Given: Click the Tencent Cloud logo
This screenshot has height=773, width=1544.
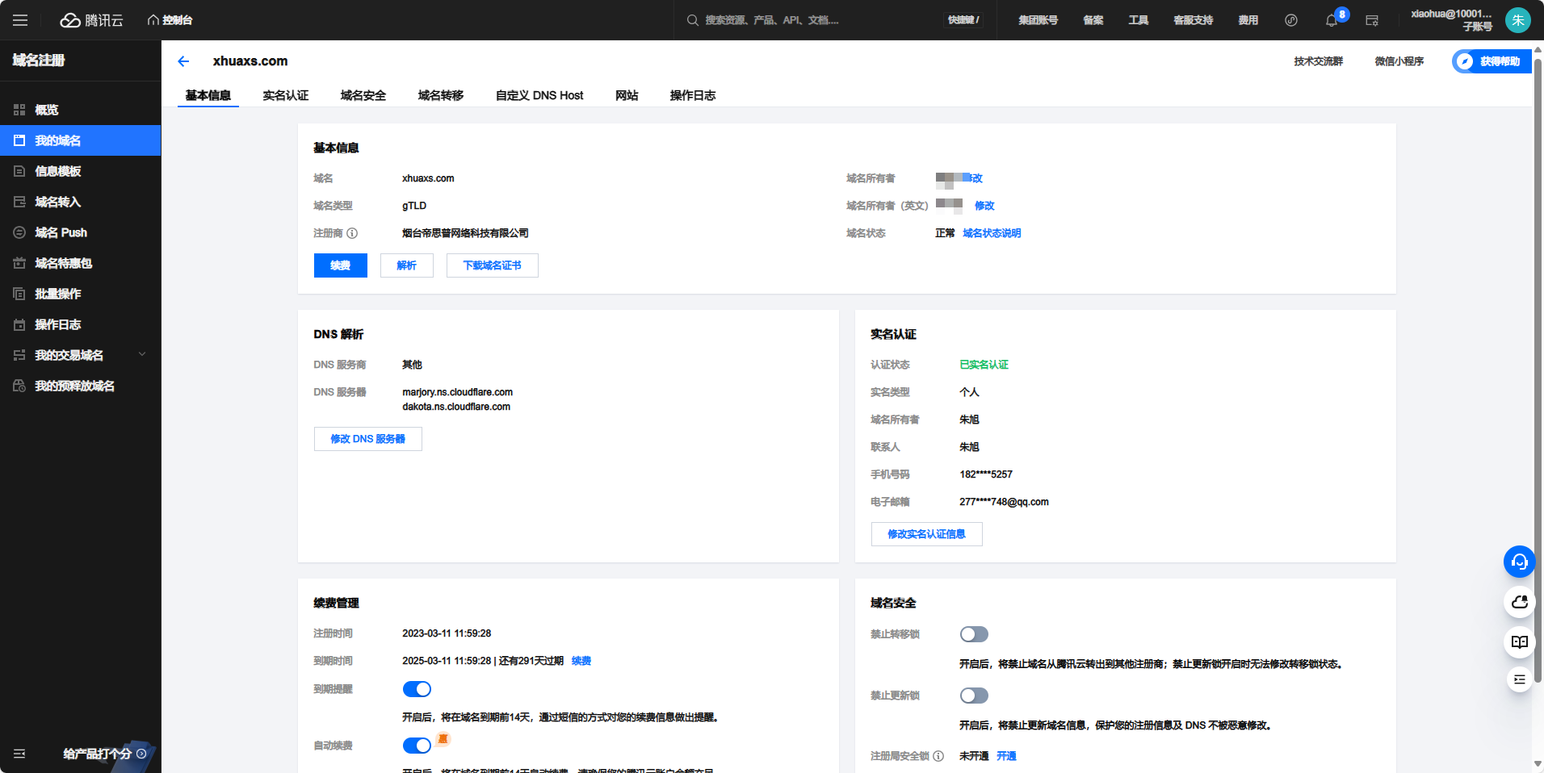Looking at the screenshot, I should pos(92,20).
